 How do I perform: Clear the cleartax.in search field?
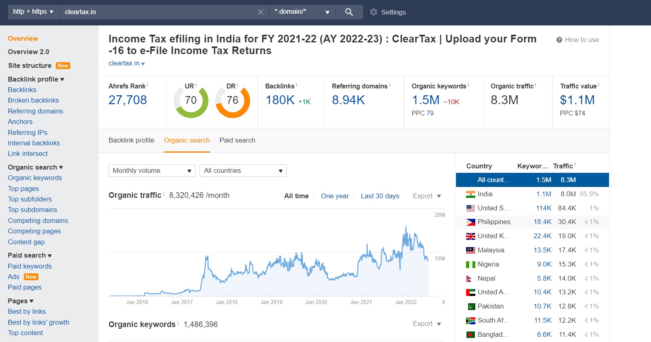[x=260, y=12]
